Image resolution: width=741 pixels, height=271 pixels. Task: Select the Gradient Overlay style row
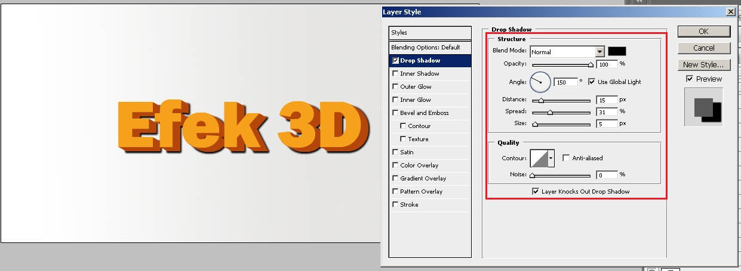click(x=430, y=179)
